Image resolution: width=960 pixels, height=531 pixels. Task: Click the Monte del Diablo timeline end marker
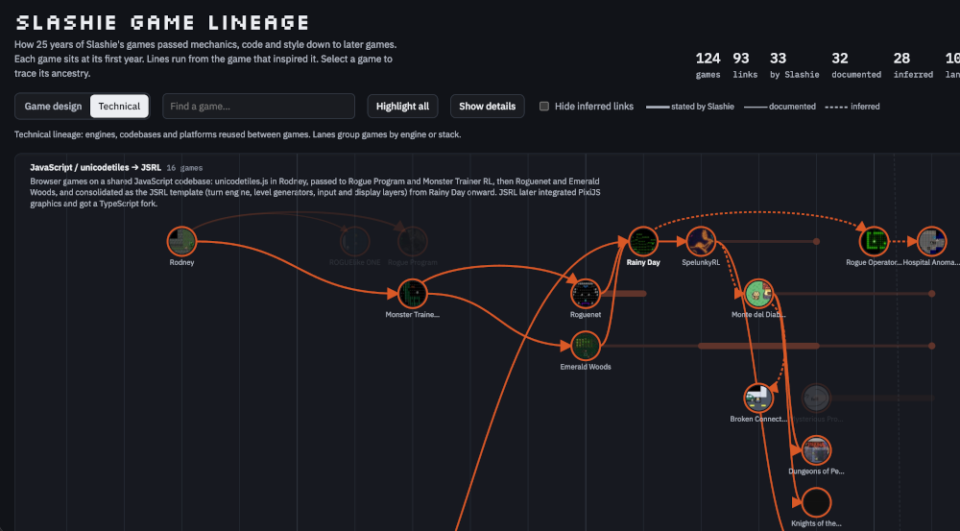point(931,294)
